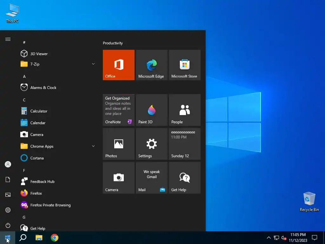The height and width of the screenshot is (244, 325).
Task: Click the Productivity group title
Action: 113,43
